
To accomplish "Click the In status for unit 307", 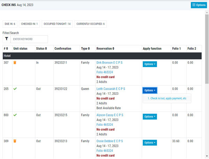I will tap(37, 63).
